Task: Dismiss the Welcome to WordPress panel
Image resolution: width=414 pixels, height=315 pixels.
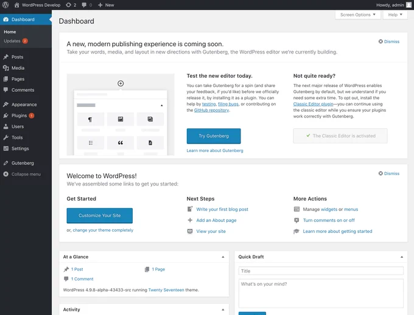Action: coord(389,173)
